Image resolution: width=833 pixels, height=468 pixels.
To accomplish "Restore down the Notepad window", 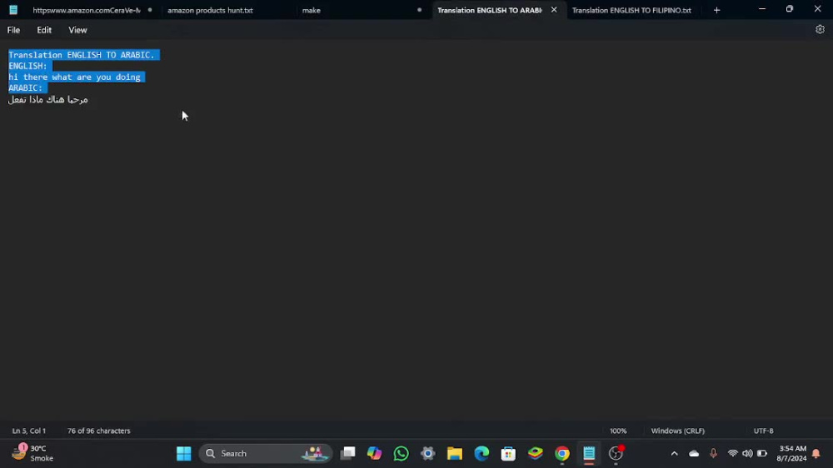I will coord(790,9).
